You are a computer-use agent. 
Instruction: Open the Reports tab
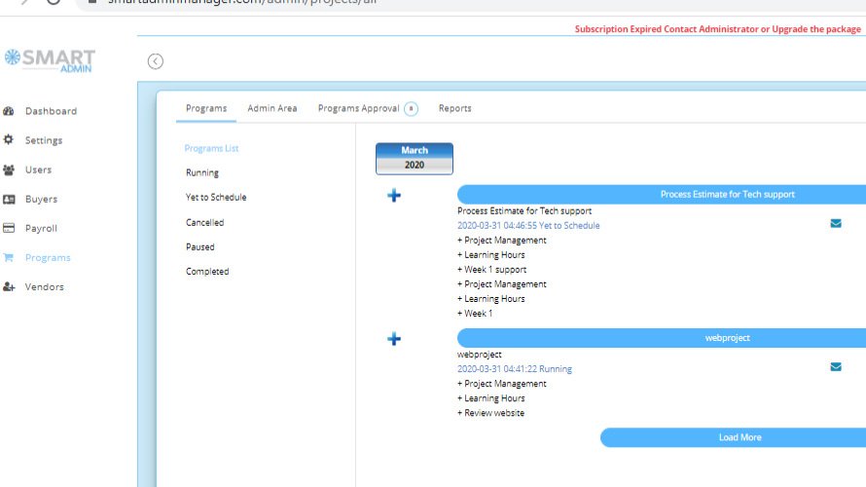click(455, 108)
